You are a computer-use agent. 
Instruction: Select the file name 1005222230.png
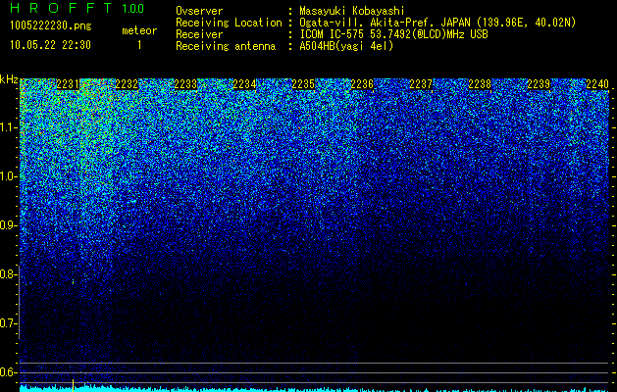point(50,25)
